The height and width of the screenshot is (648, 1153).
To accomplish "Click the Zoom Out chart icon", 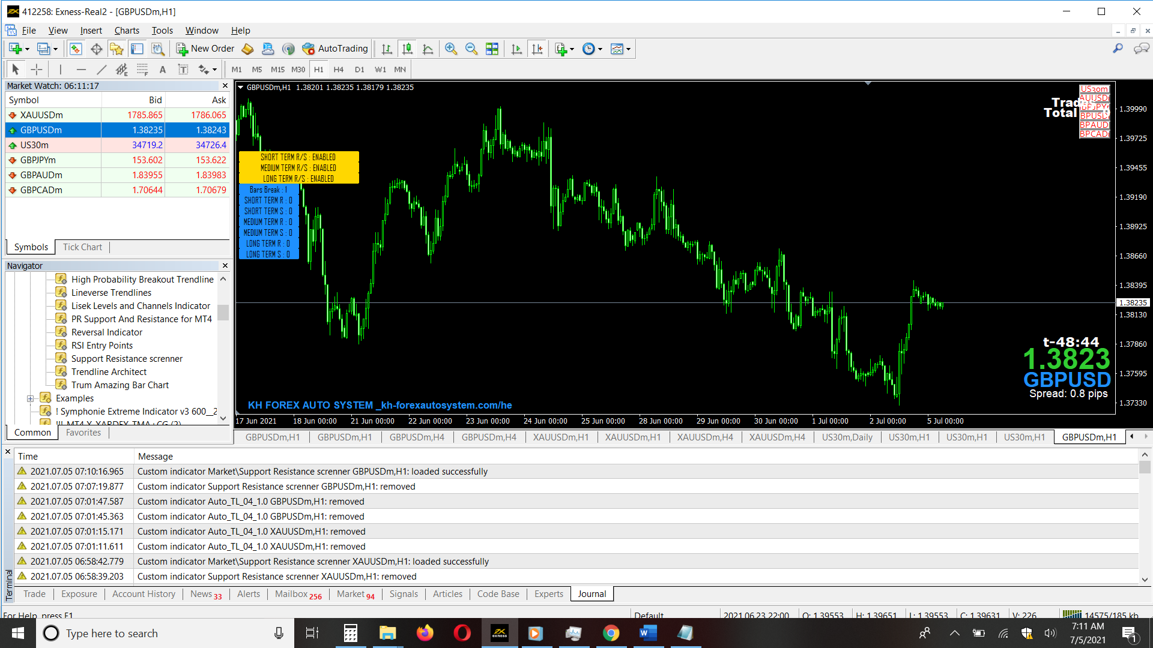I will [471, 49].
